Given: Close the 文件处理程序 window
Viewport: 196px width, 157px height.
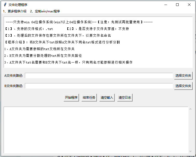Looking at the screenshot, I should click(189, 5).
